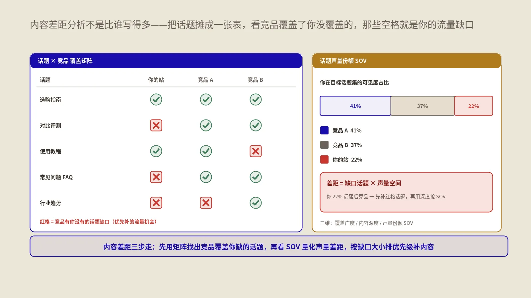Click the 竞品 B column header
The width and height of the screenshot is (531, 298).
[255, 80]
